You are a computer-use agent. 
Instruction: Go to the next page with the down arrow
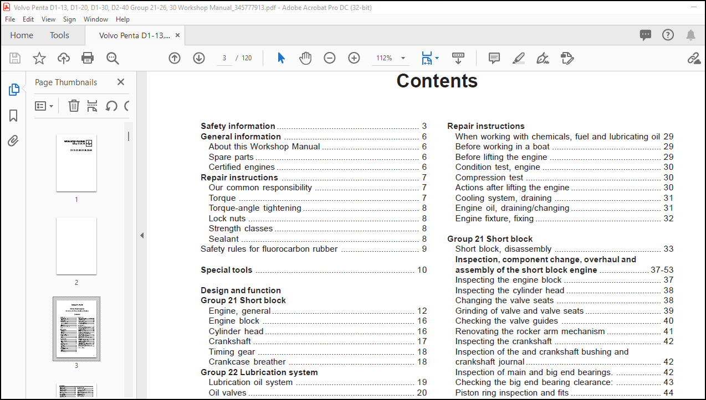(199, 58)
